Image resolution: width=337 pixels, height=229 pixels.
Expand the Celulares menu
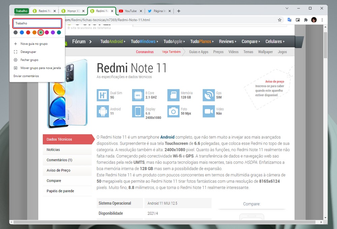click(275, 41)
